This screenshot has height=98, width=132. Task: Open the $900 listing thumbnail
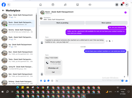(x=41, y=18)
